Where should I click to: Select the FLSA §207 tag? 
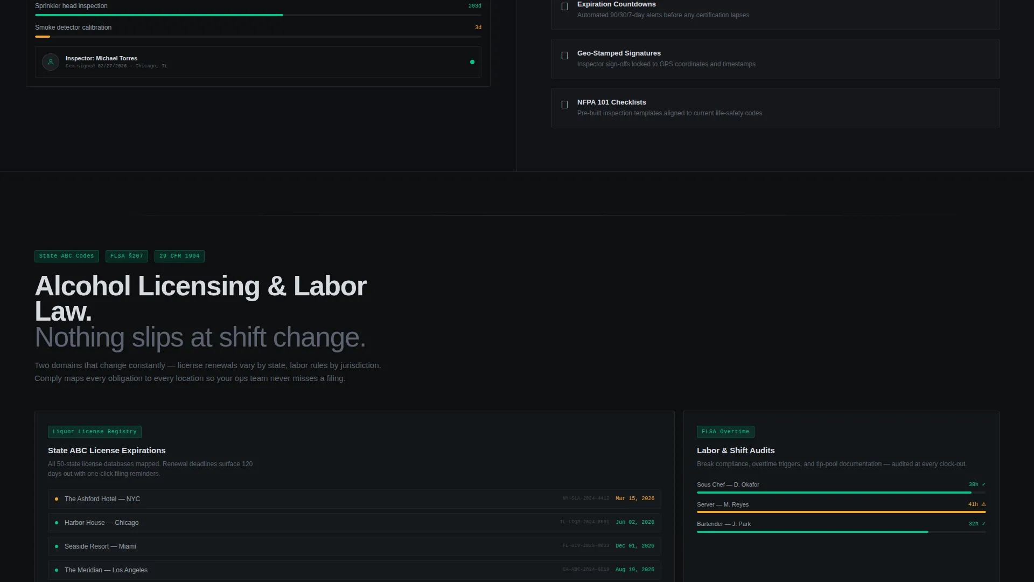pyautogui.click(x=127, y=256)
